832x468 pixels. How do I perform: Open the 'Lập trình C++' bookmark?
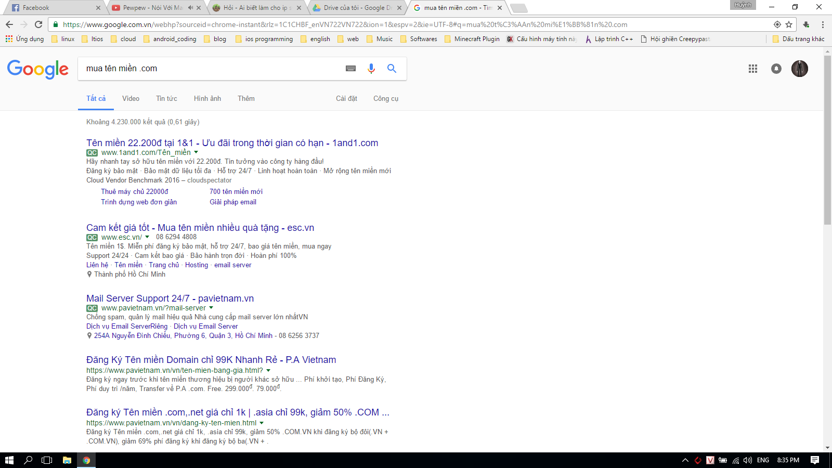coord(609,39)
